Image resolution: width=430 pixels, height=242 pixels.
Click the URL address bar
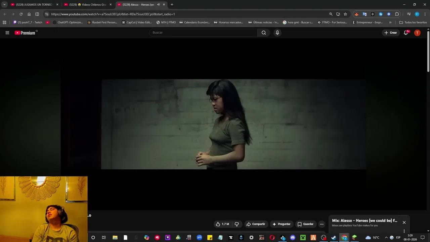point(188,14)
